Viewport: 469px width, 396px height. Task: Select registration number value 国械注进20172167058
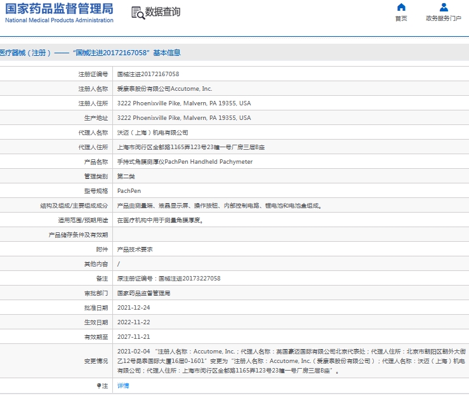tap(148, 74)
